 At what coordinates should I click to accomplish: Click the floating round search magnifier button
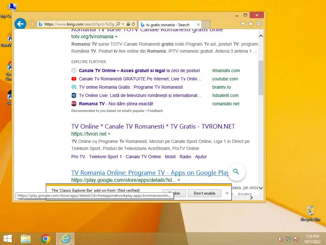pos(236,172)
